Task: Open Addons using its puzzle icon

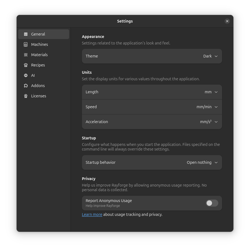Action: coord(26,85)
